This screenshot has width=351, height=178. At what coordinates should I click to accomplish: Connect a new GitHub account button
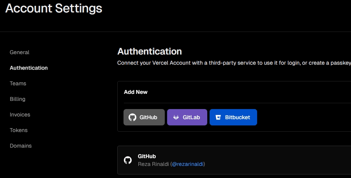click(144, 117)
